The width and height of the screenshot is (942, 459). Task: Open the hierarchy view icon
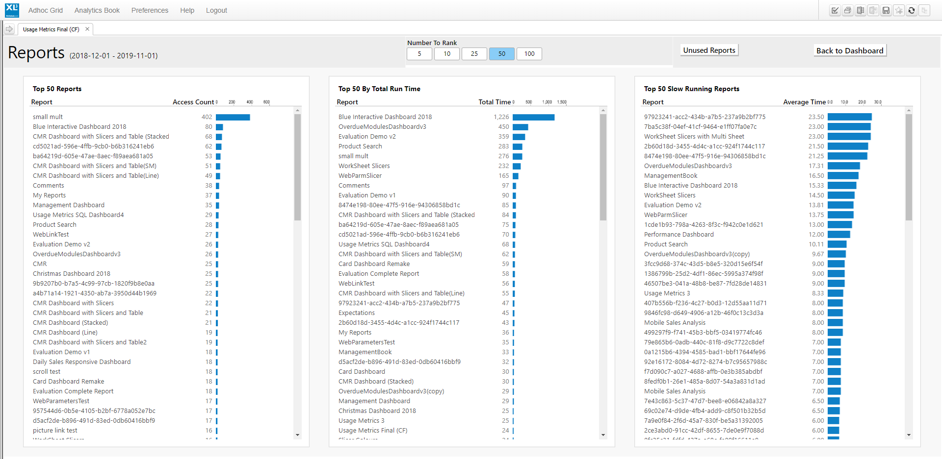(924, 10)
